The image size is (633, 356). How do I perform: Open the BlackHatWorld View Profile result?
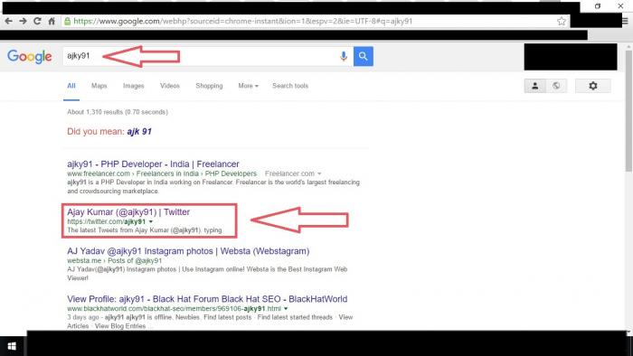207,299
